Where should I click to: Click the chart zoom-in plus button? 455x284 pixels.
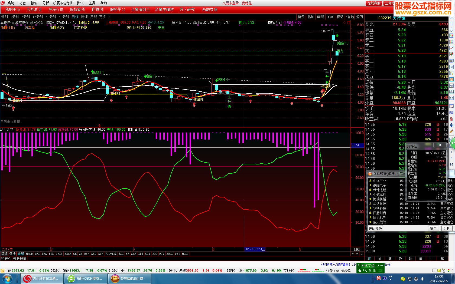click(353, 254)
